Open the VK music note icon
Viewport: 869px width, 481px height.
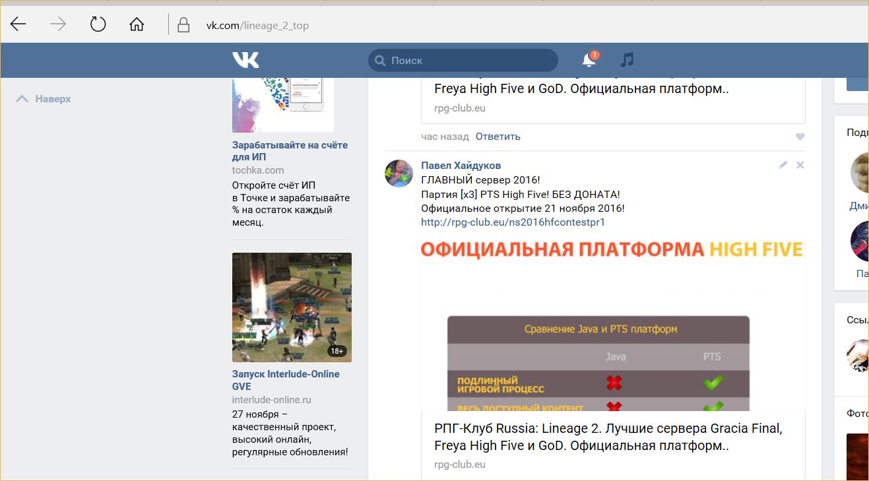[627, 60]
